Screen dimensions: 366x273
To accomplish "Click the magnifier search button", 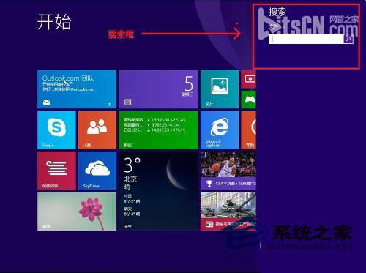I will pyautogui.click(x=348, y=39).
